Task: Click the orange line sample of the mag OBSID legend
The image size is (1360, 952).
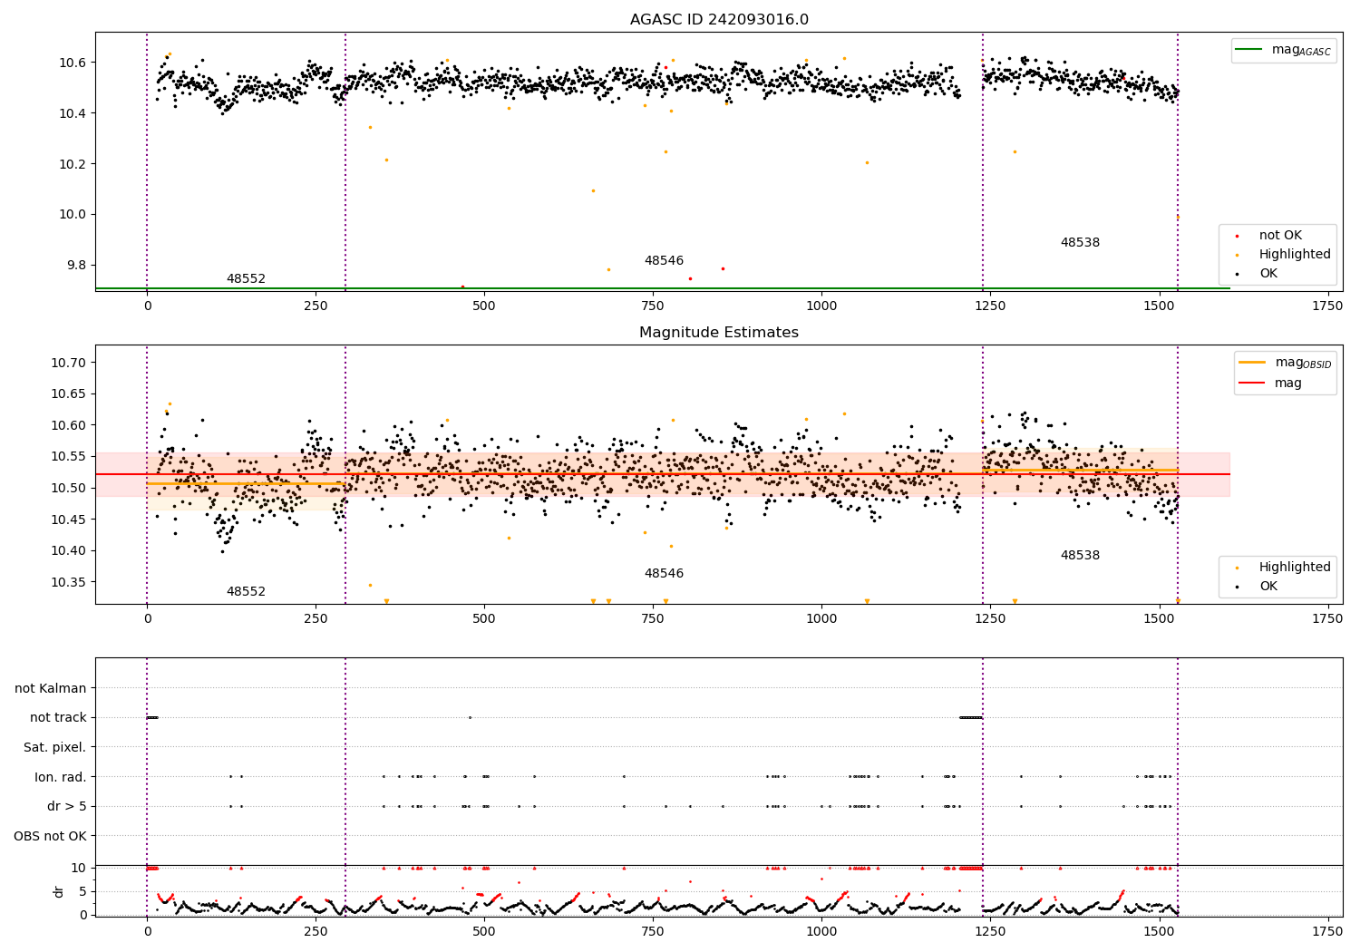Action: pyautogui.click(x=1252, y=363)
